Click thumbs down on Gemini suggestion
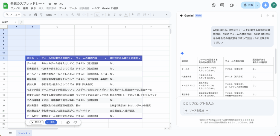 coord(75,122)
